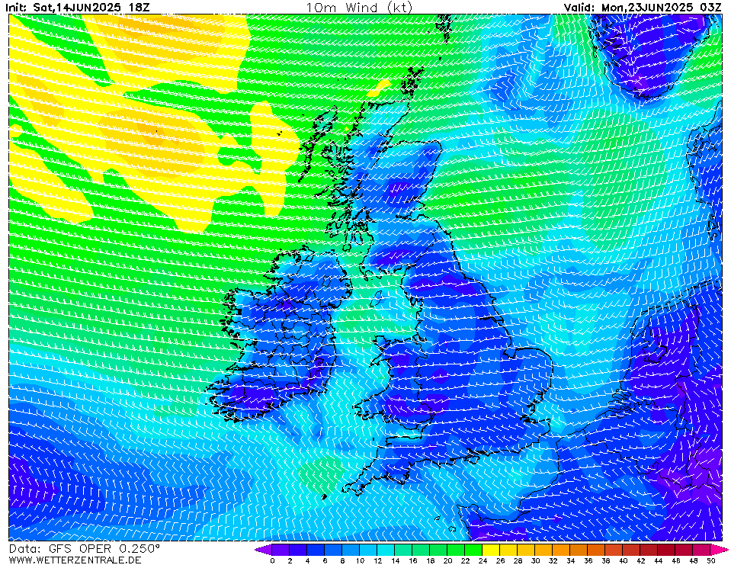Select the 12–14 kt cyan legend swatch
731x565 pixels.
tap(386, 549)
